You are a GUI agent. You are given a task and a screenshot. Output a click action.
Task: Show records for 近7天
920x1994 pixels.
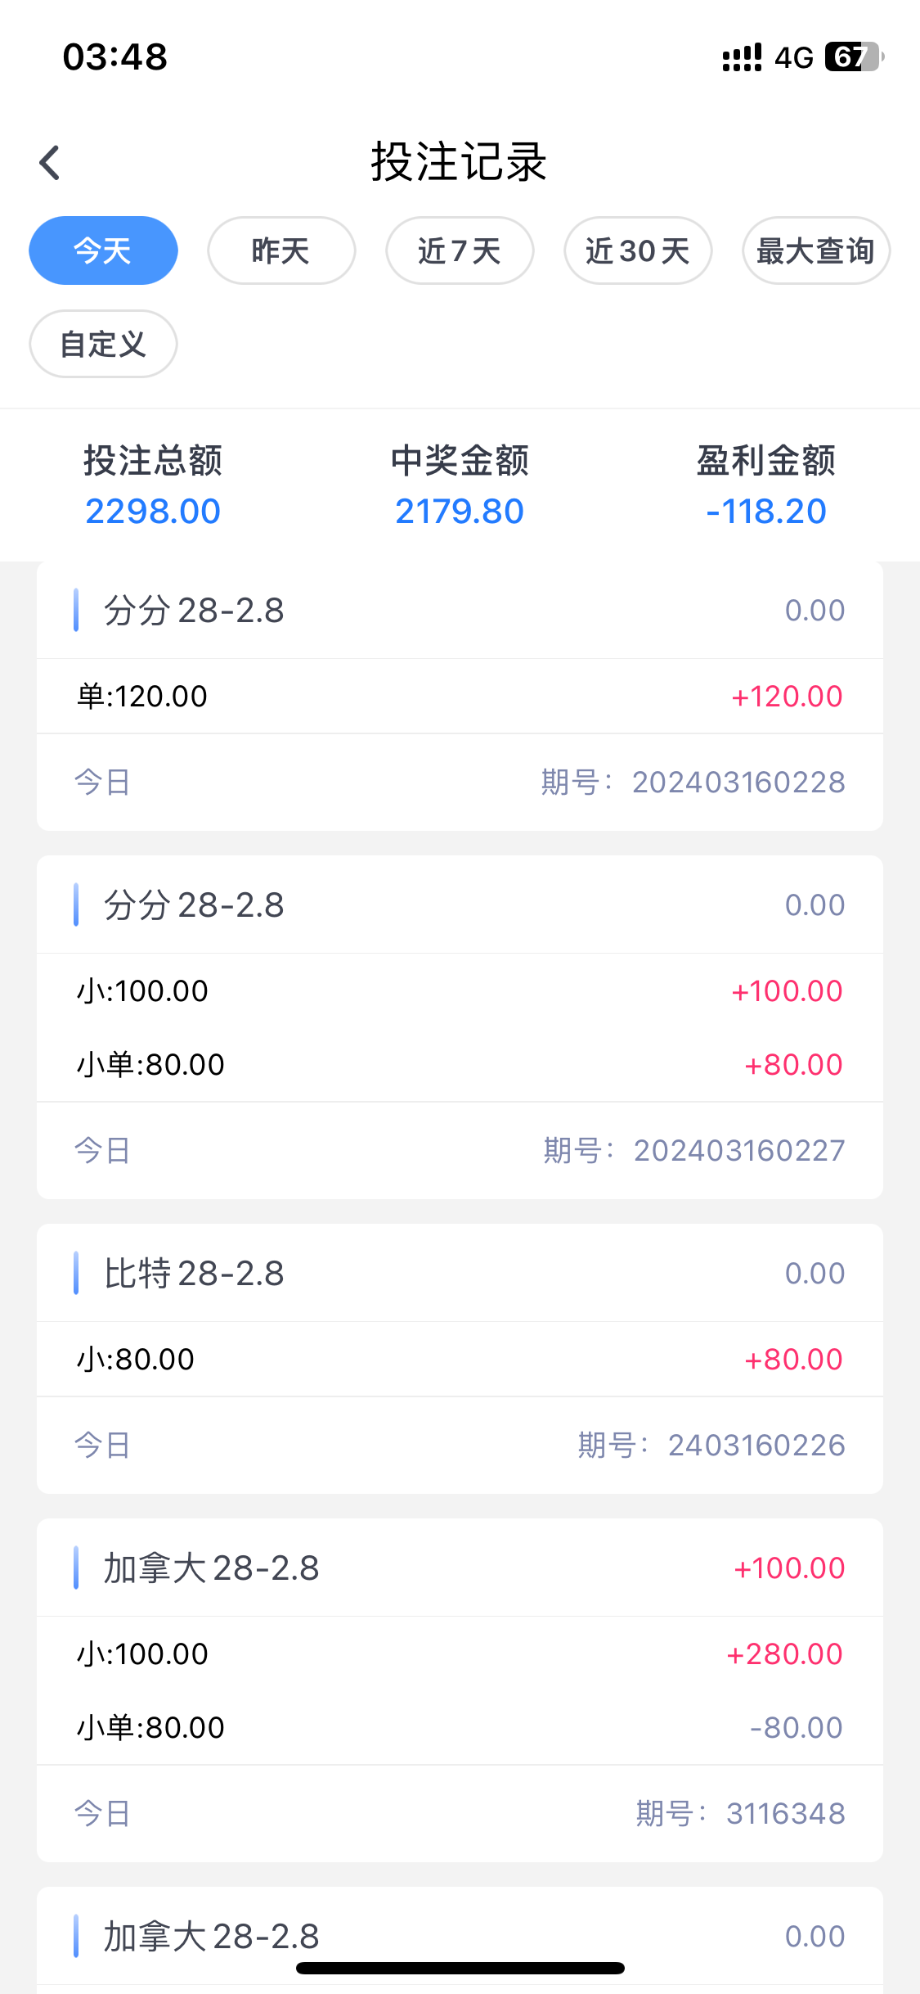[x=460, y=250]
